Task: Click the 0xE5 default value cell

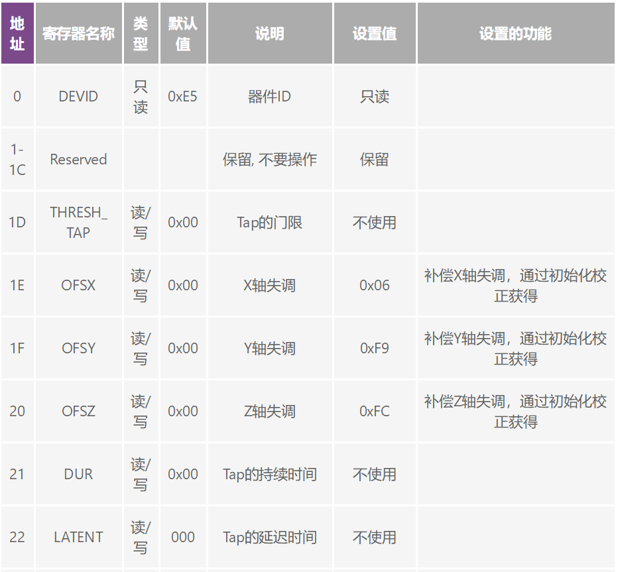Action: (182, 97)
